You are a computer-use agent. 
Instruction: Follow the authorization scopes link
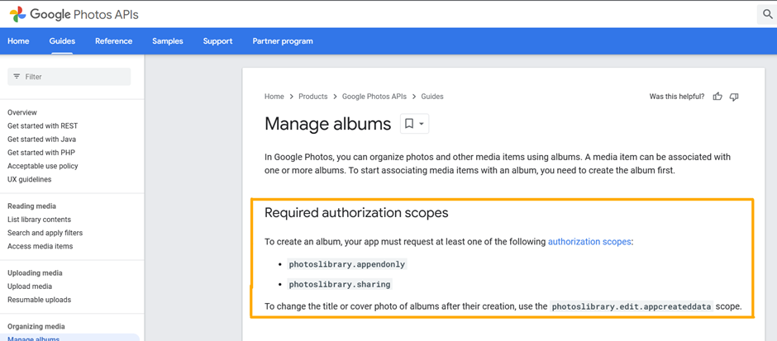coord(589,242)
